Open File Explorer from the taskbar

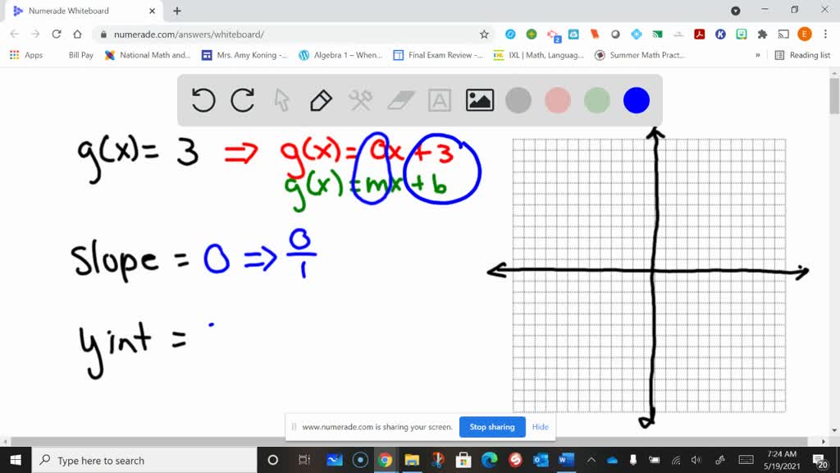coord(412,460)
